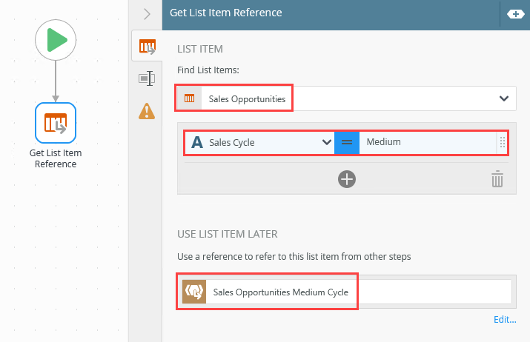Click the filter row drag handle
530x342 pixels.
point(502,142)
